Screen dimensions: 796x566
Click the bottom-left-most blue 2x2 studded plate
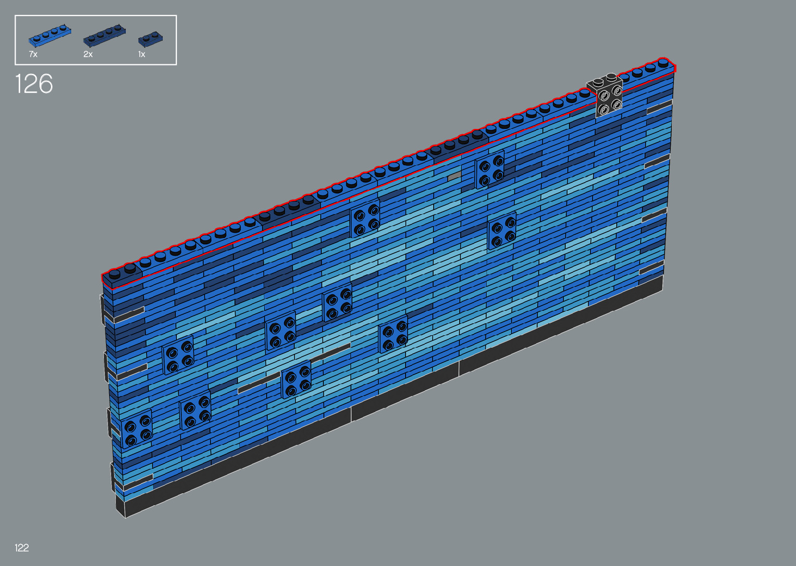(x=137, y=429)
